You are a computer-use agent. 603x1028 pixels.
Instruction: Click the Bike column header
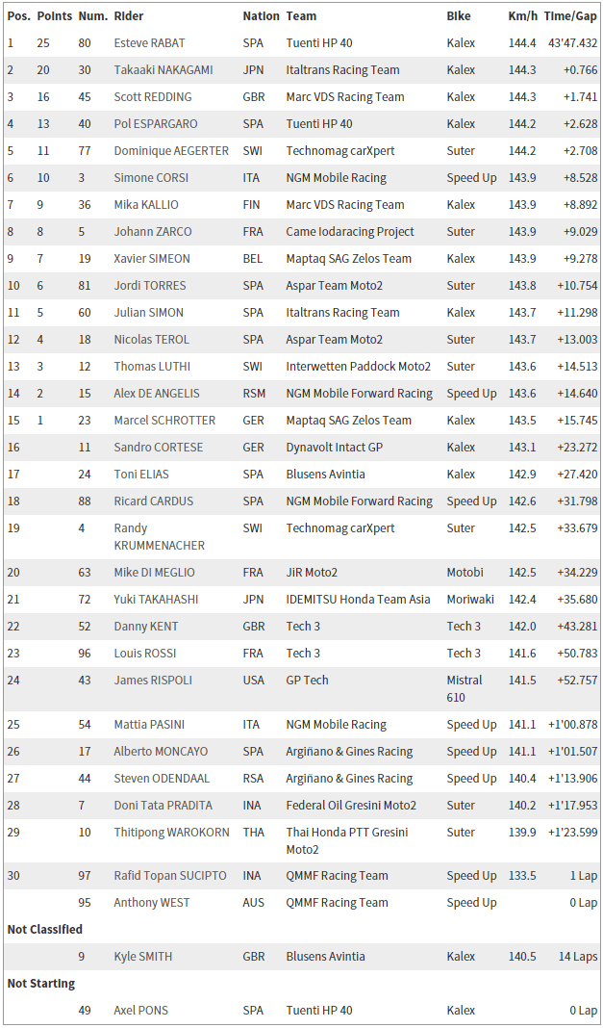(x=459, y=16)
